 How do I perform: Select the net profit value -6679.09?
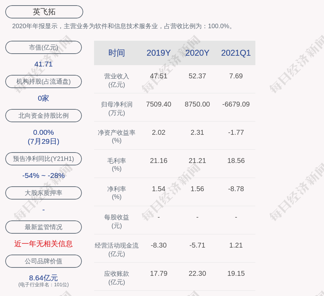[x=236, y=104]
